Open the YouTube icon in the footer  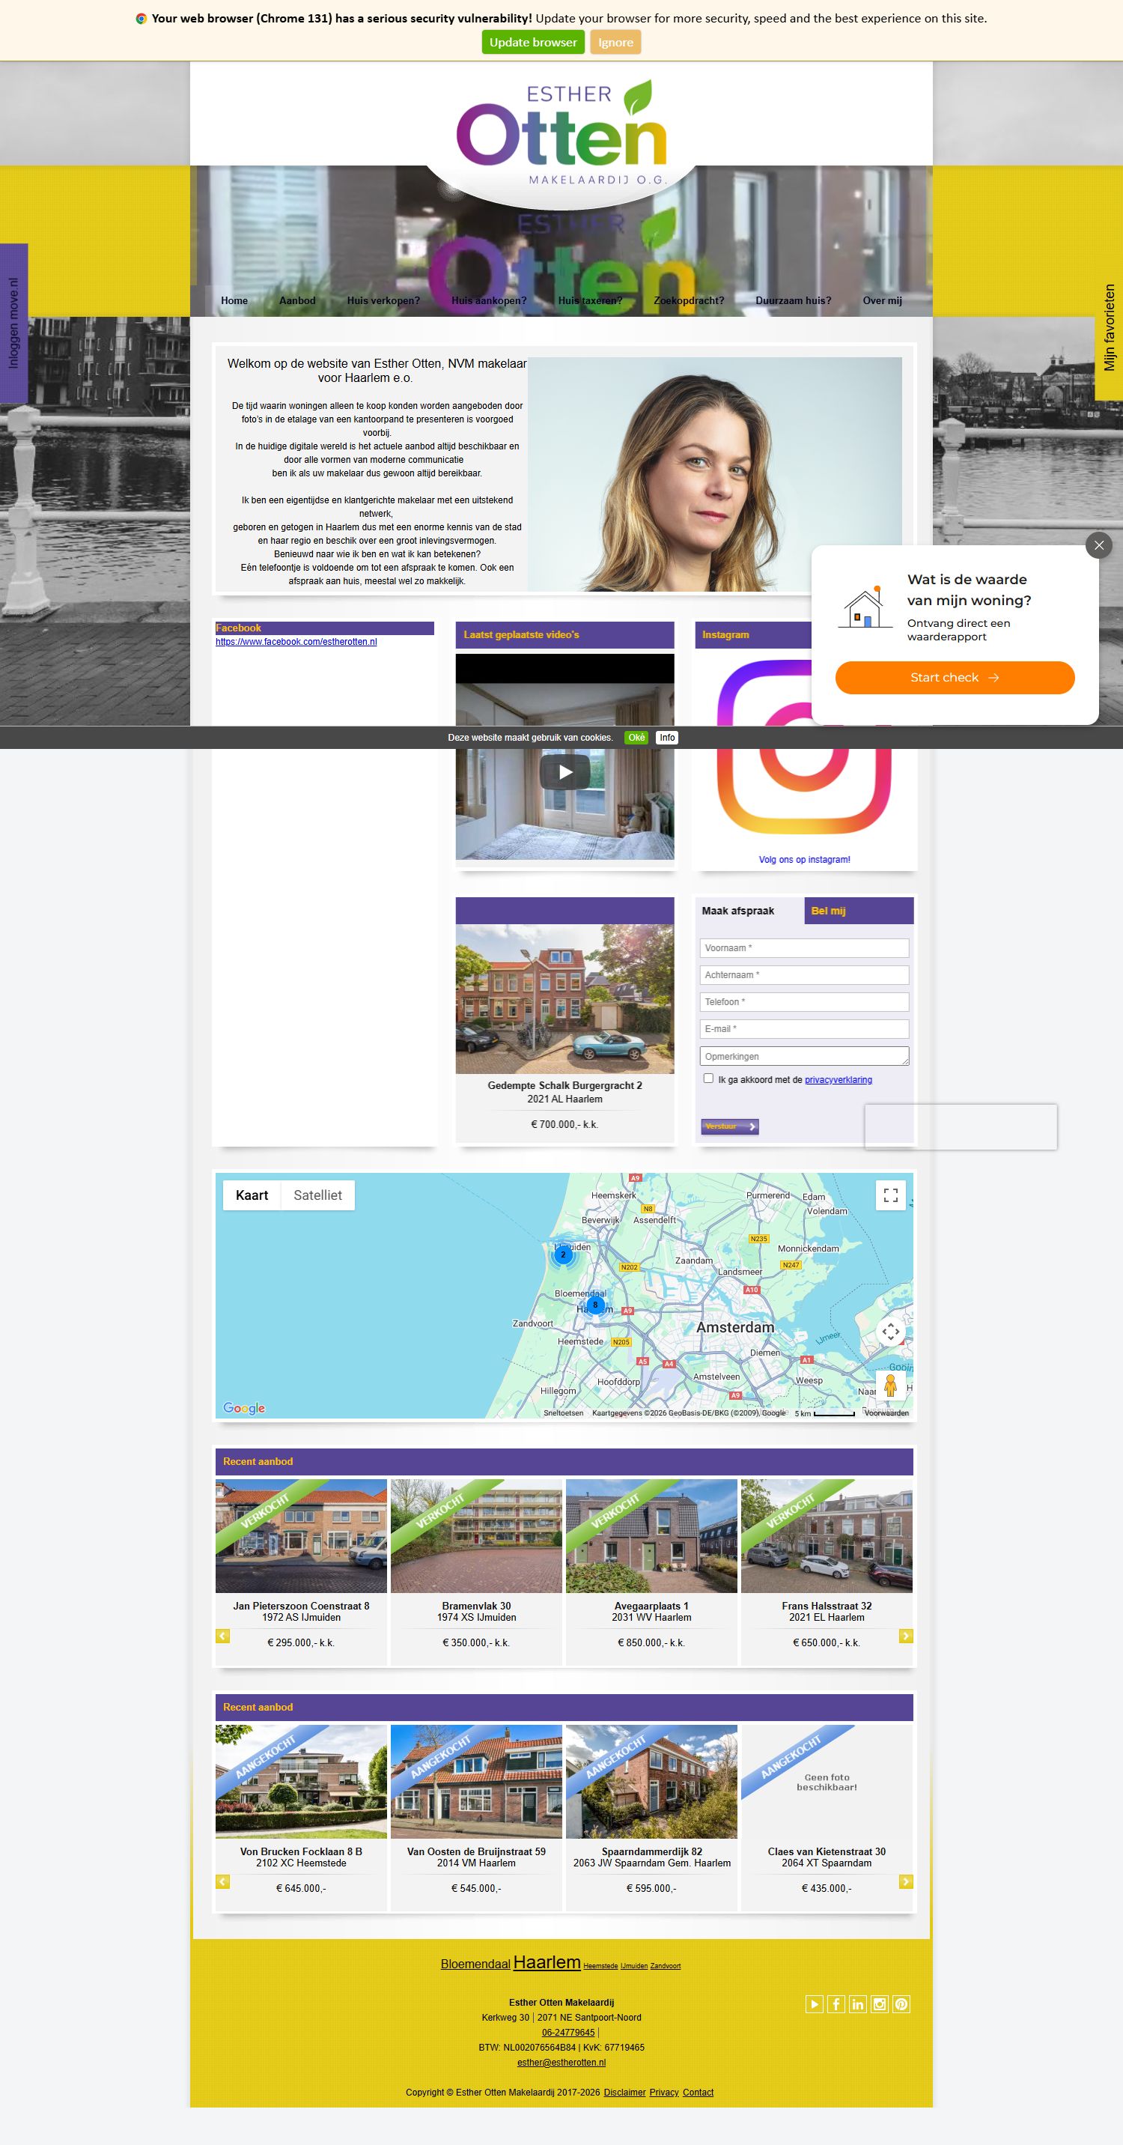pos(814,2003)
